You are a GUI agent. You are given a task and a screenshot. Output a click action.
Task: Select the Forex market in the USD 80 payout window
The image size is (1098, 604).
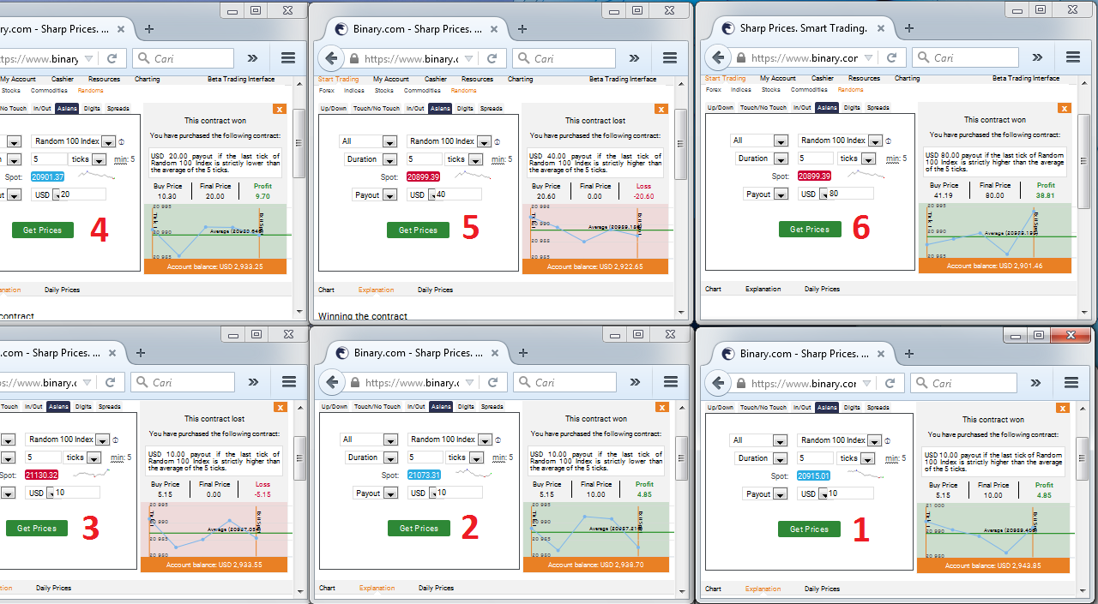[x=714, y=89]
